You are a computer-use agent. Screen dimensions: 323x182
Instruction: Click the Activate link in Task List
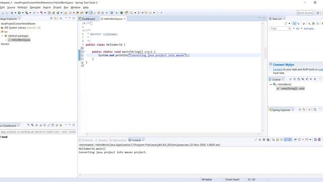coord(309,28)
